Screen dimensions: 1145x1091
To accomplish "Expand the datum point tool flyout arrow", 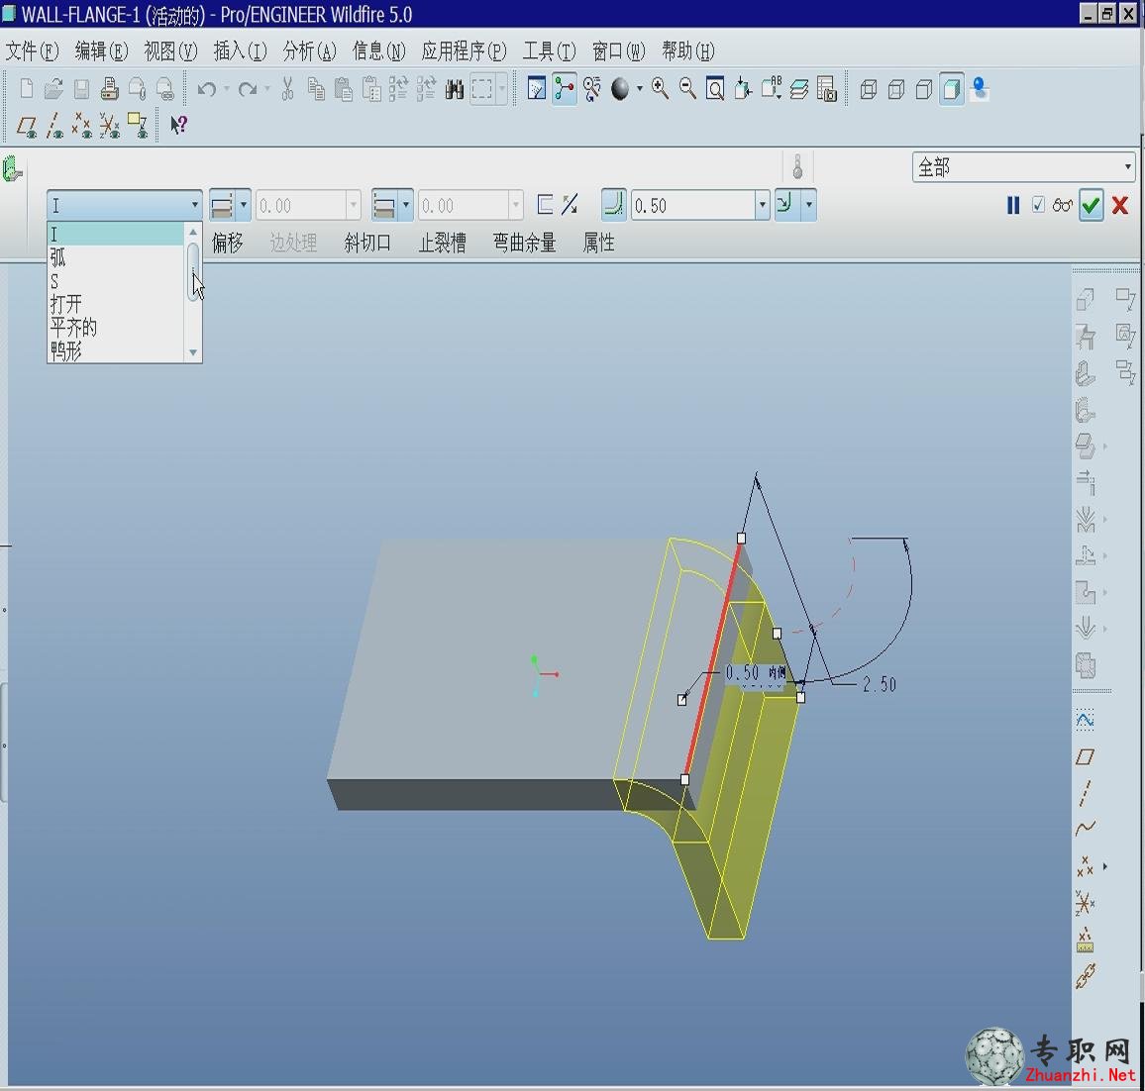I will (x=1104, y=867).
